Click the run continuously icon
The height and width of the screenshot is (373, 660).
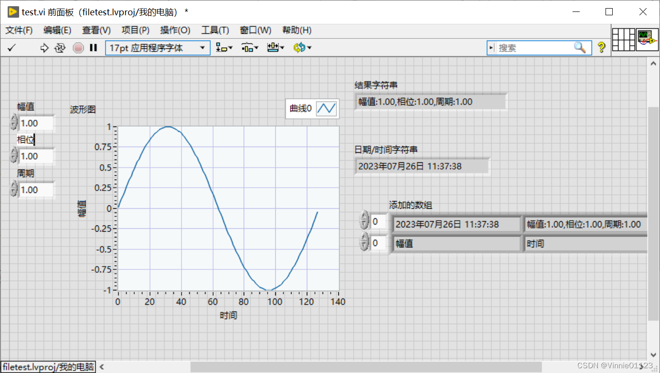coord(60,47)
